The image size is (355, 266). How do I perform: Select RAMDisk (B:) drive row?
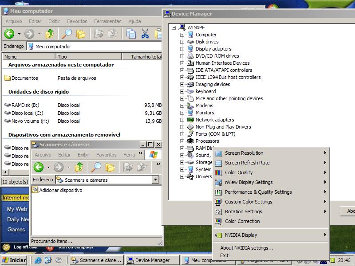(83, 105)
